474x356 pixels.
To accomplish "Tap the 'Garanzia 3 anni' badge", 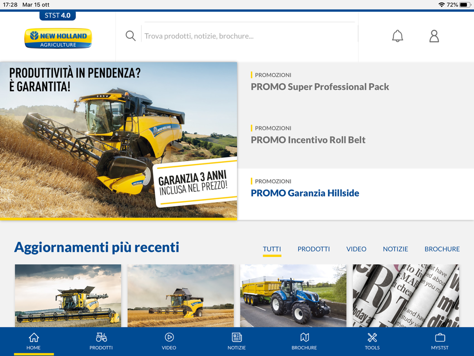I will pyautogui.click(x=195, y=183).
